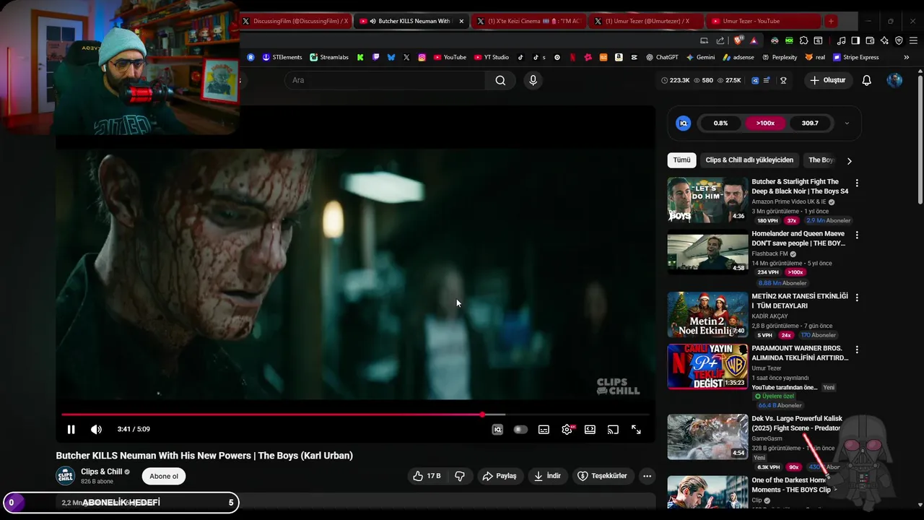The height and width of the screenshot is (520, 924).
Task: Seek on the video progress bar
Action: point(355,415)
